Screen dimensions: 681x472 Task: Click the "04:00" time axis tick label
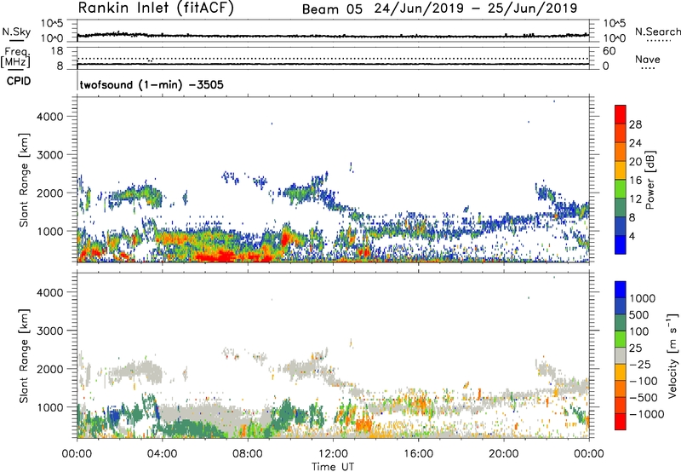pos(162,454)
